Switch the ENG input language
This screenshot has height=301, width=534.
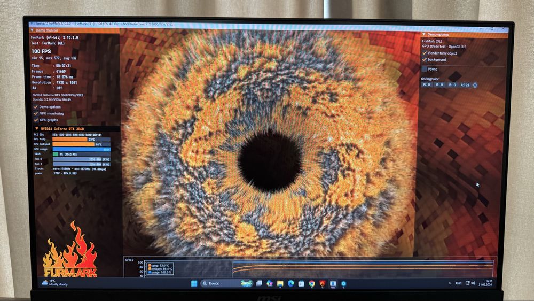(459, 283)
